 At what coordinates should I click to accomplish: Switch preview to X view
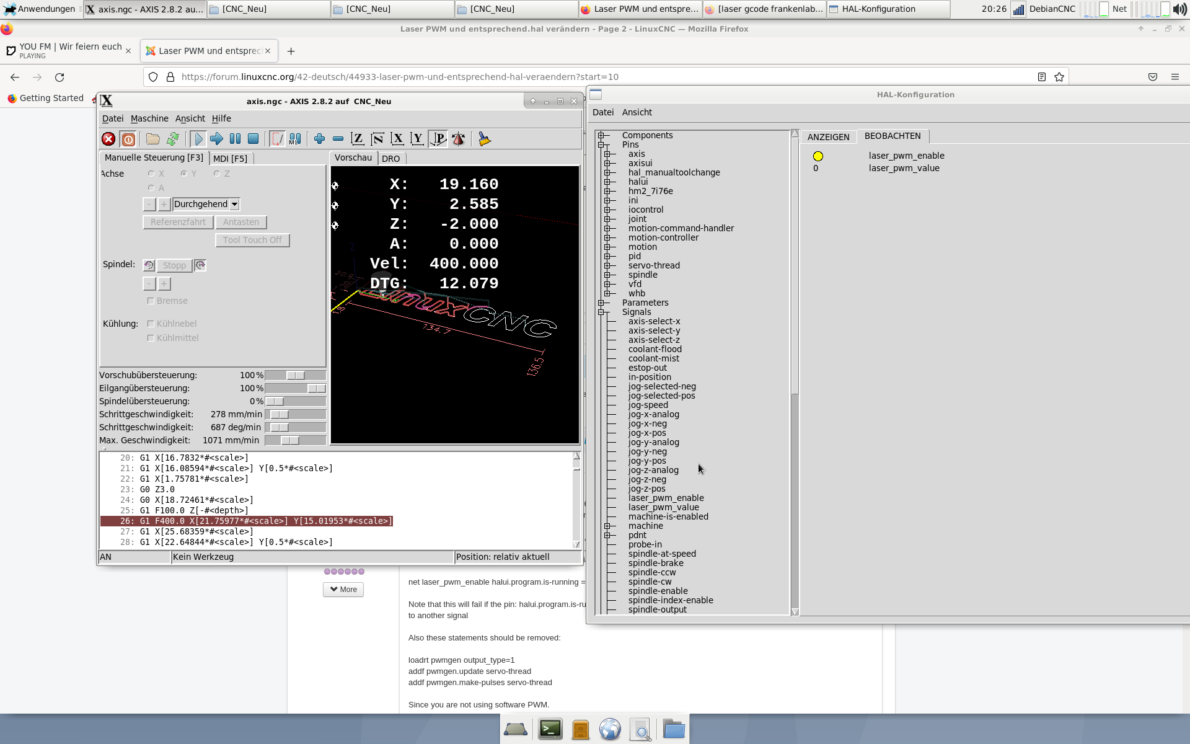(397, 139)
